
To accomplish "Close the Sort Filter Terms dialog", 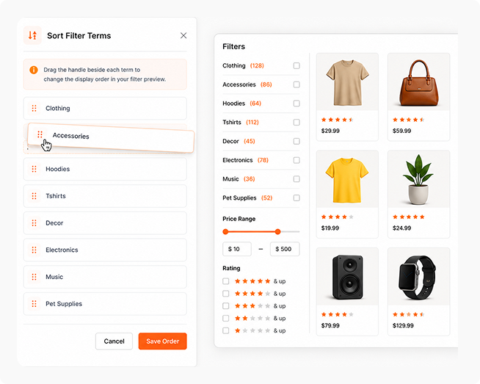I will coord(183,35).
